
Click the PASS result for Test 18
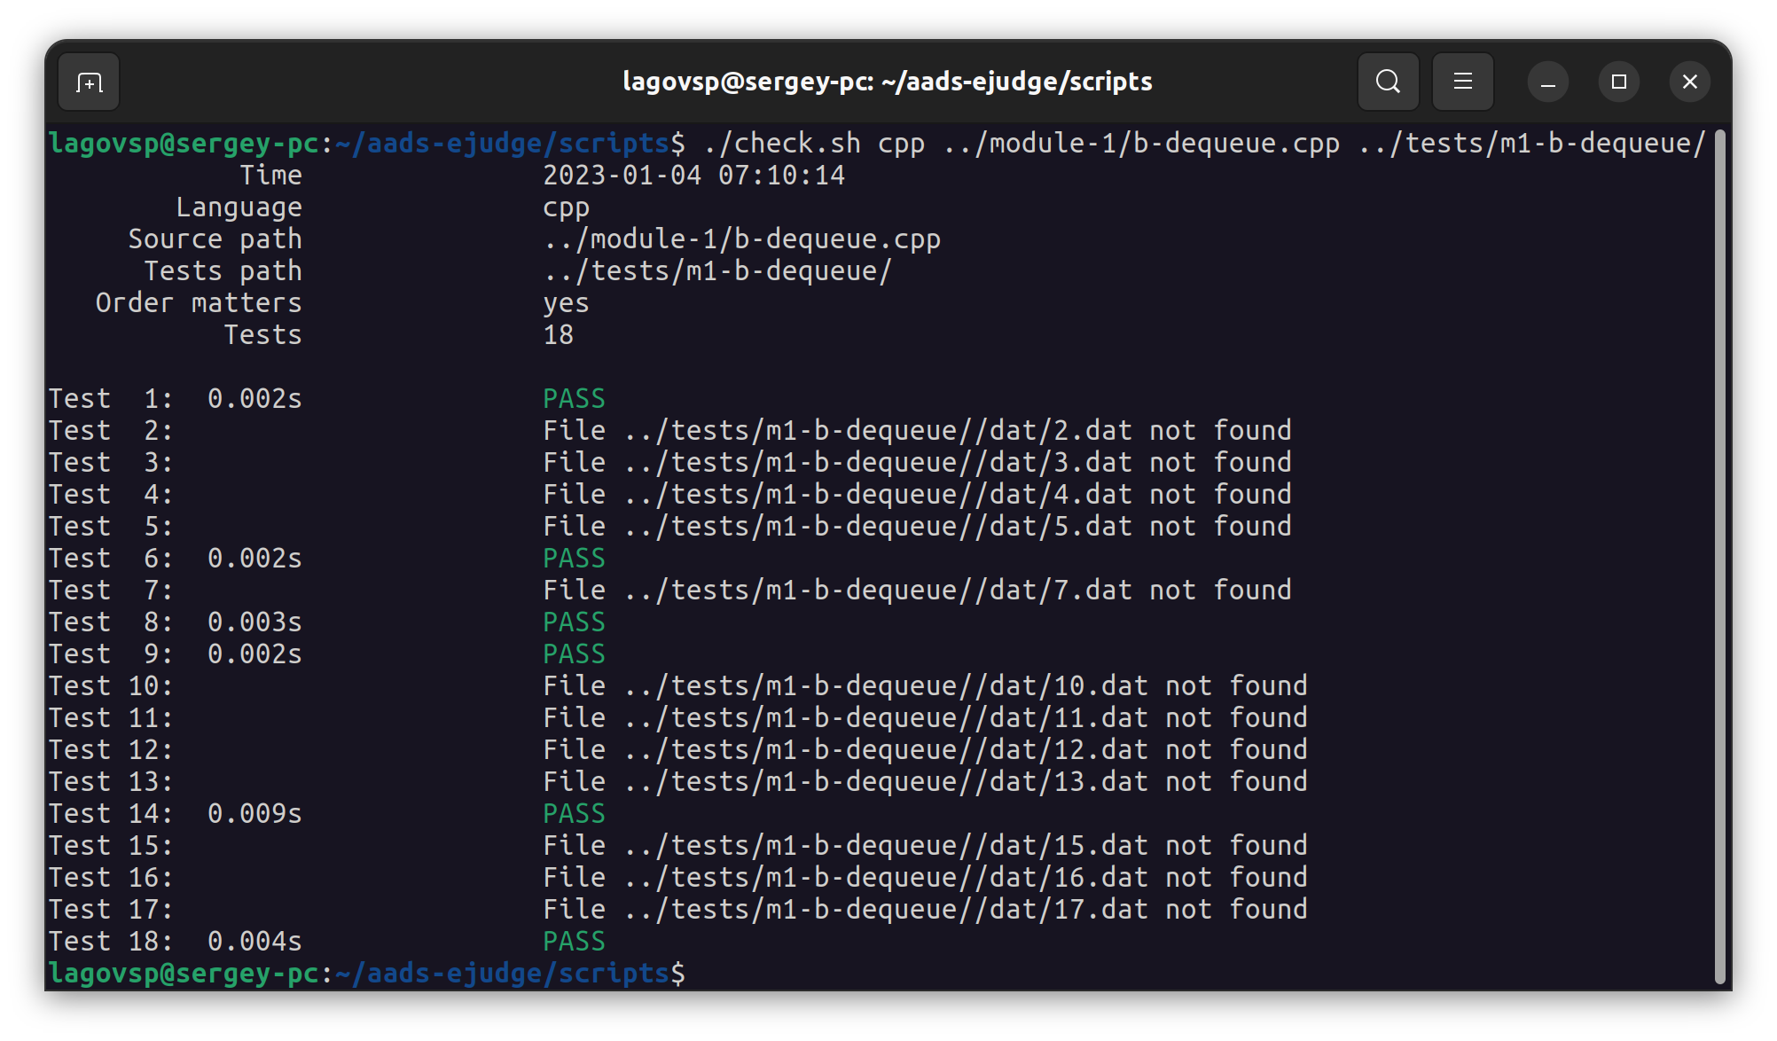point(574,942)
